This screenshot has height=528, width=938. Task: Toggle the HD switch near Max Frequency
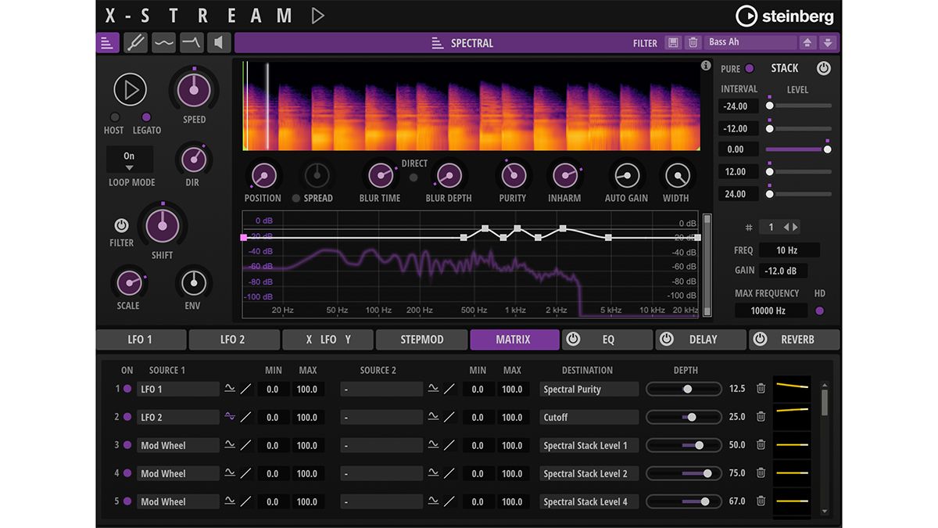click(819, 310)
